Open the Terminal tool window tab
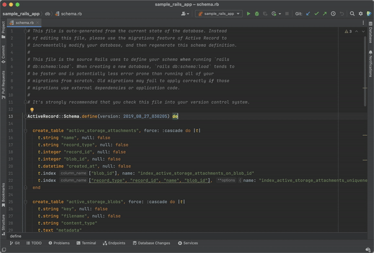 click(86, 243)
